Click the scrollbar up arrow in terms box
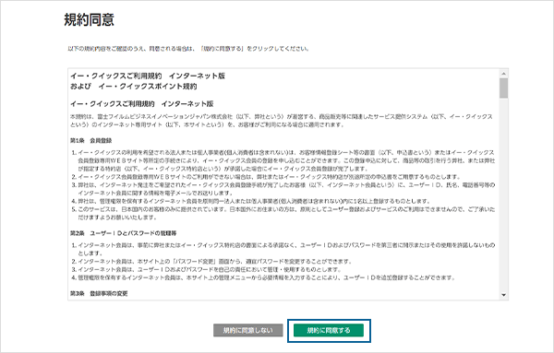The image size is (554, 353). coord(504,74)
